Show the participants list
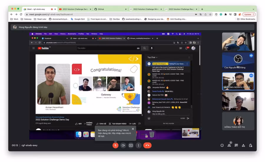The height and width of the screenshot is (162, 265). tap(229, 145)
